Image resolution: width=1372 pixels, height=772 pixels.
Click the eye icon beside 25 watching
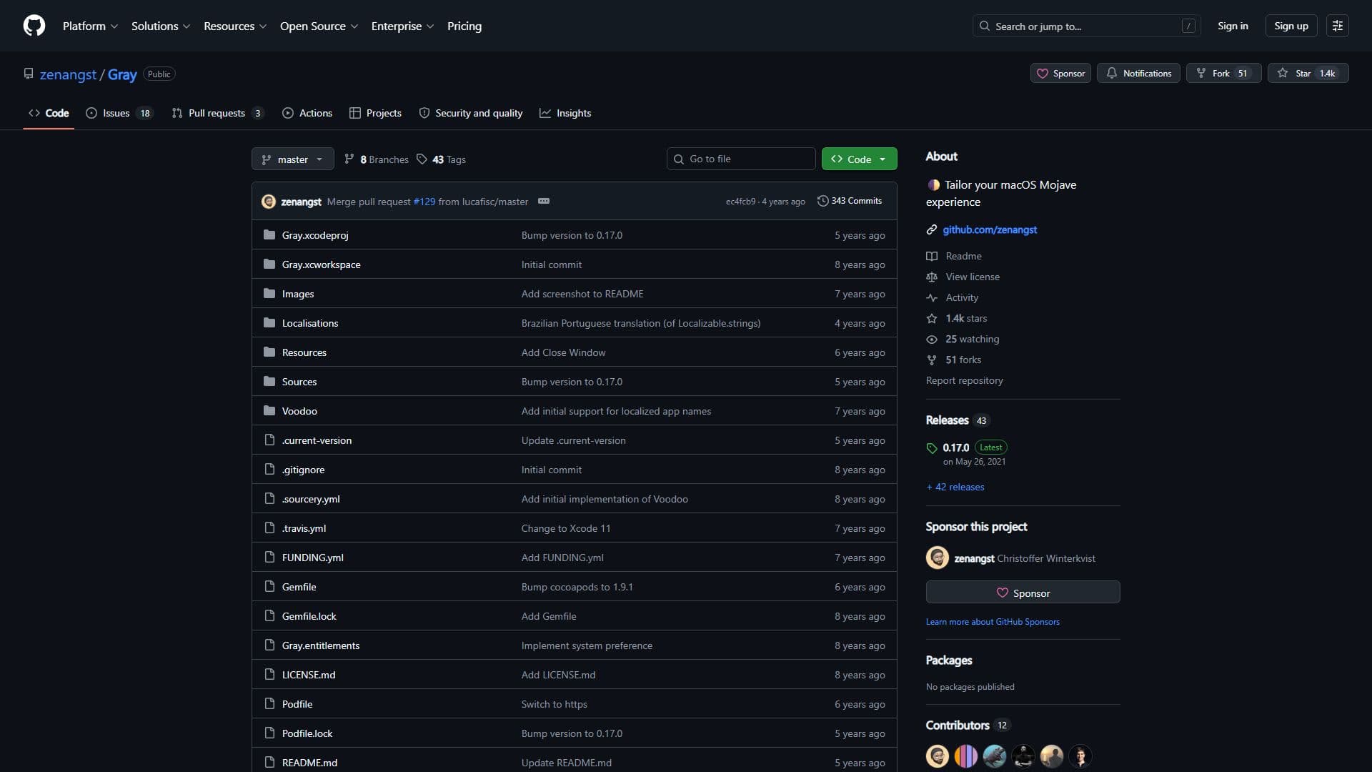click(932, 339)
